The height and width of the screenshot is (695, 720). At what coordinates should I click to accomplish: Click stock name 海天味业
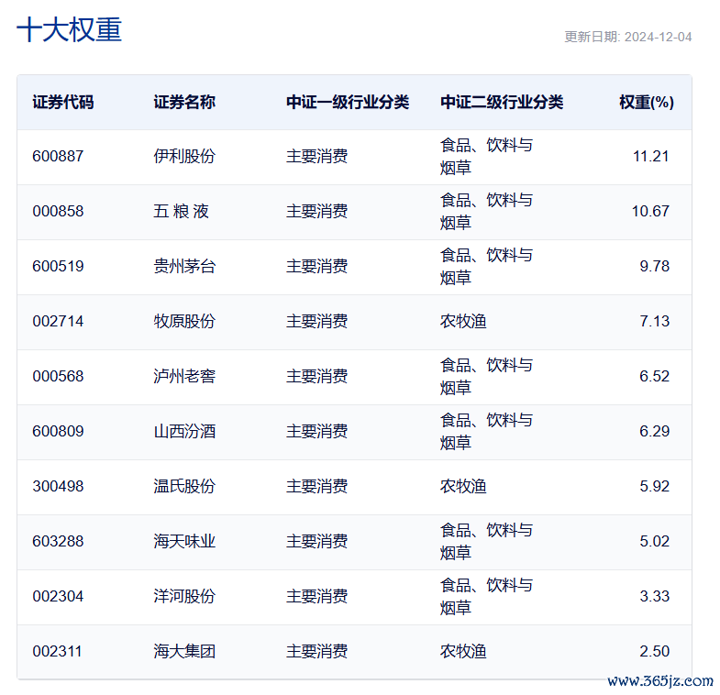pos(184,541)
